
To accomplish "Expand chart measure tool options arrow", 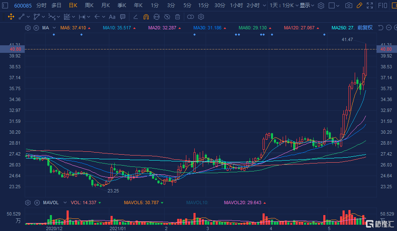I will pos(73,17).
